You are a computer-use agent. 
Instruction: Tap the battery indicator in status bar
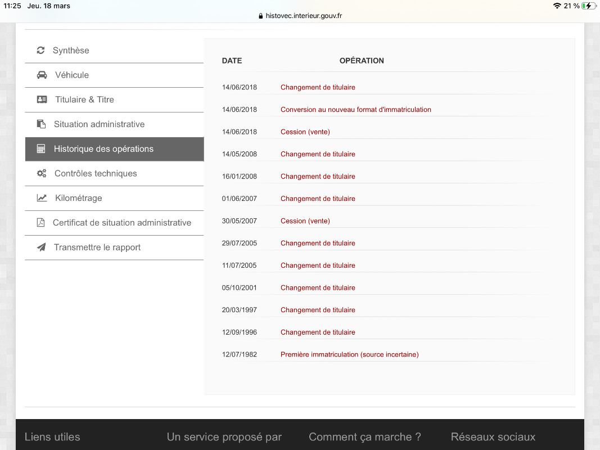coord(589,6)
